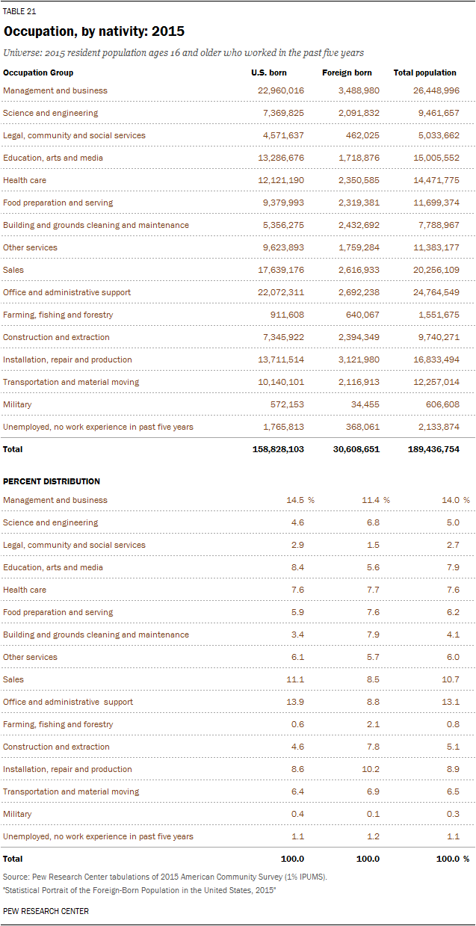Click the Installation, repair and production 10.2 percentage
The width and height of the screenshot is (476, 926).
[370, 769]
